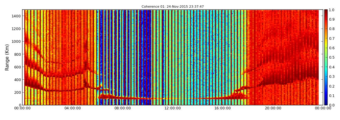Click the 04:00:00 time tick label
340x120 pixels.
[x=73, y=108]
